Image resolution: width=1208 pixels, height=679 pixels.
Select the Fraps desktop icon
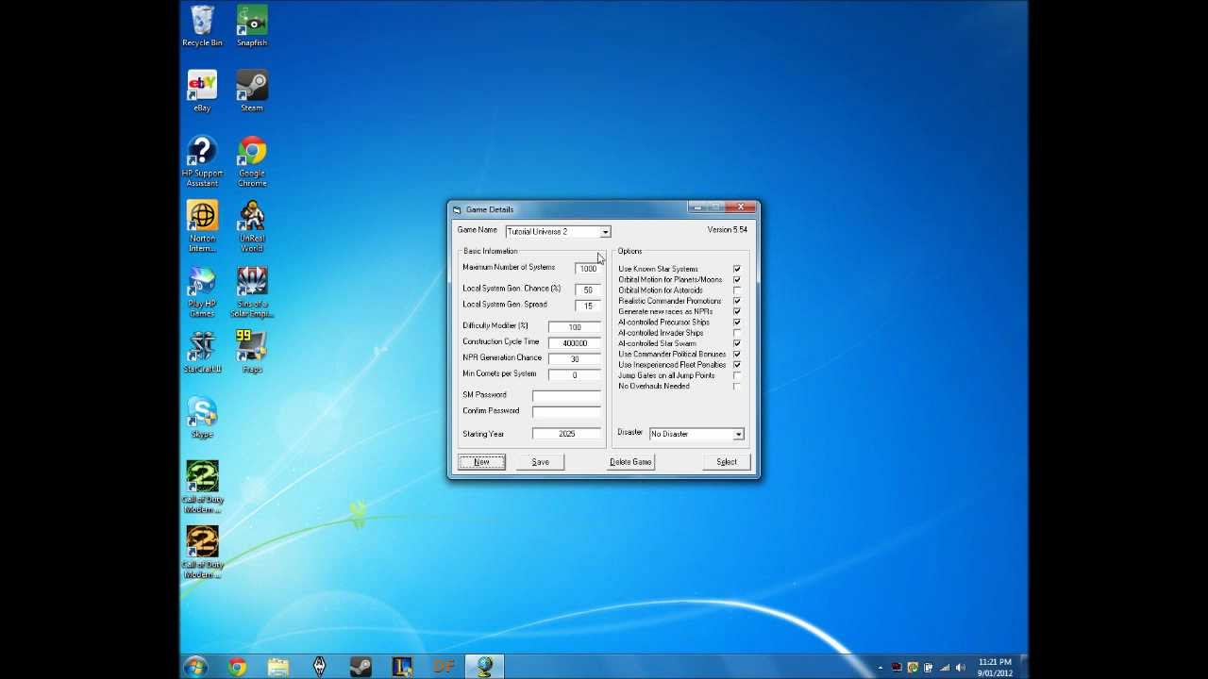pos(252,352)
